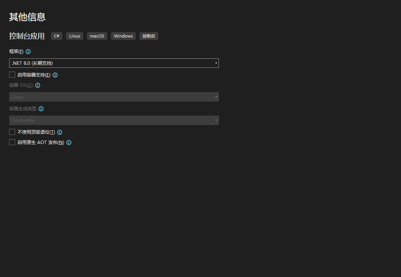Open the .NET 8.0 framework dropdown
The height and width of the screenshot is (277, 401).
(x=114, y=63)
